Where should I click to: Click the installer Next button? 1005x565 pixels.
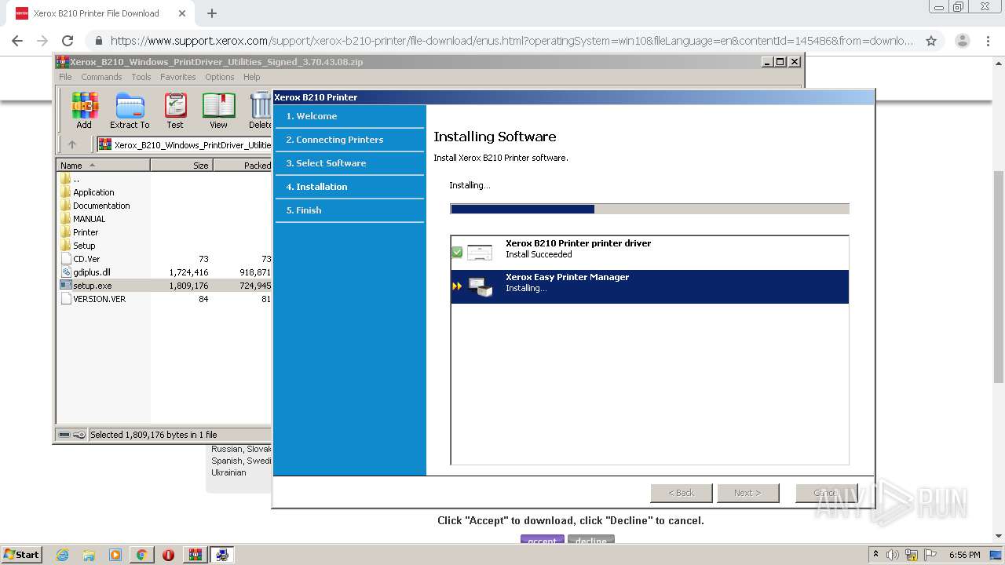click(x=747, y=493)
